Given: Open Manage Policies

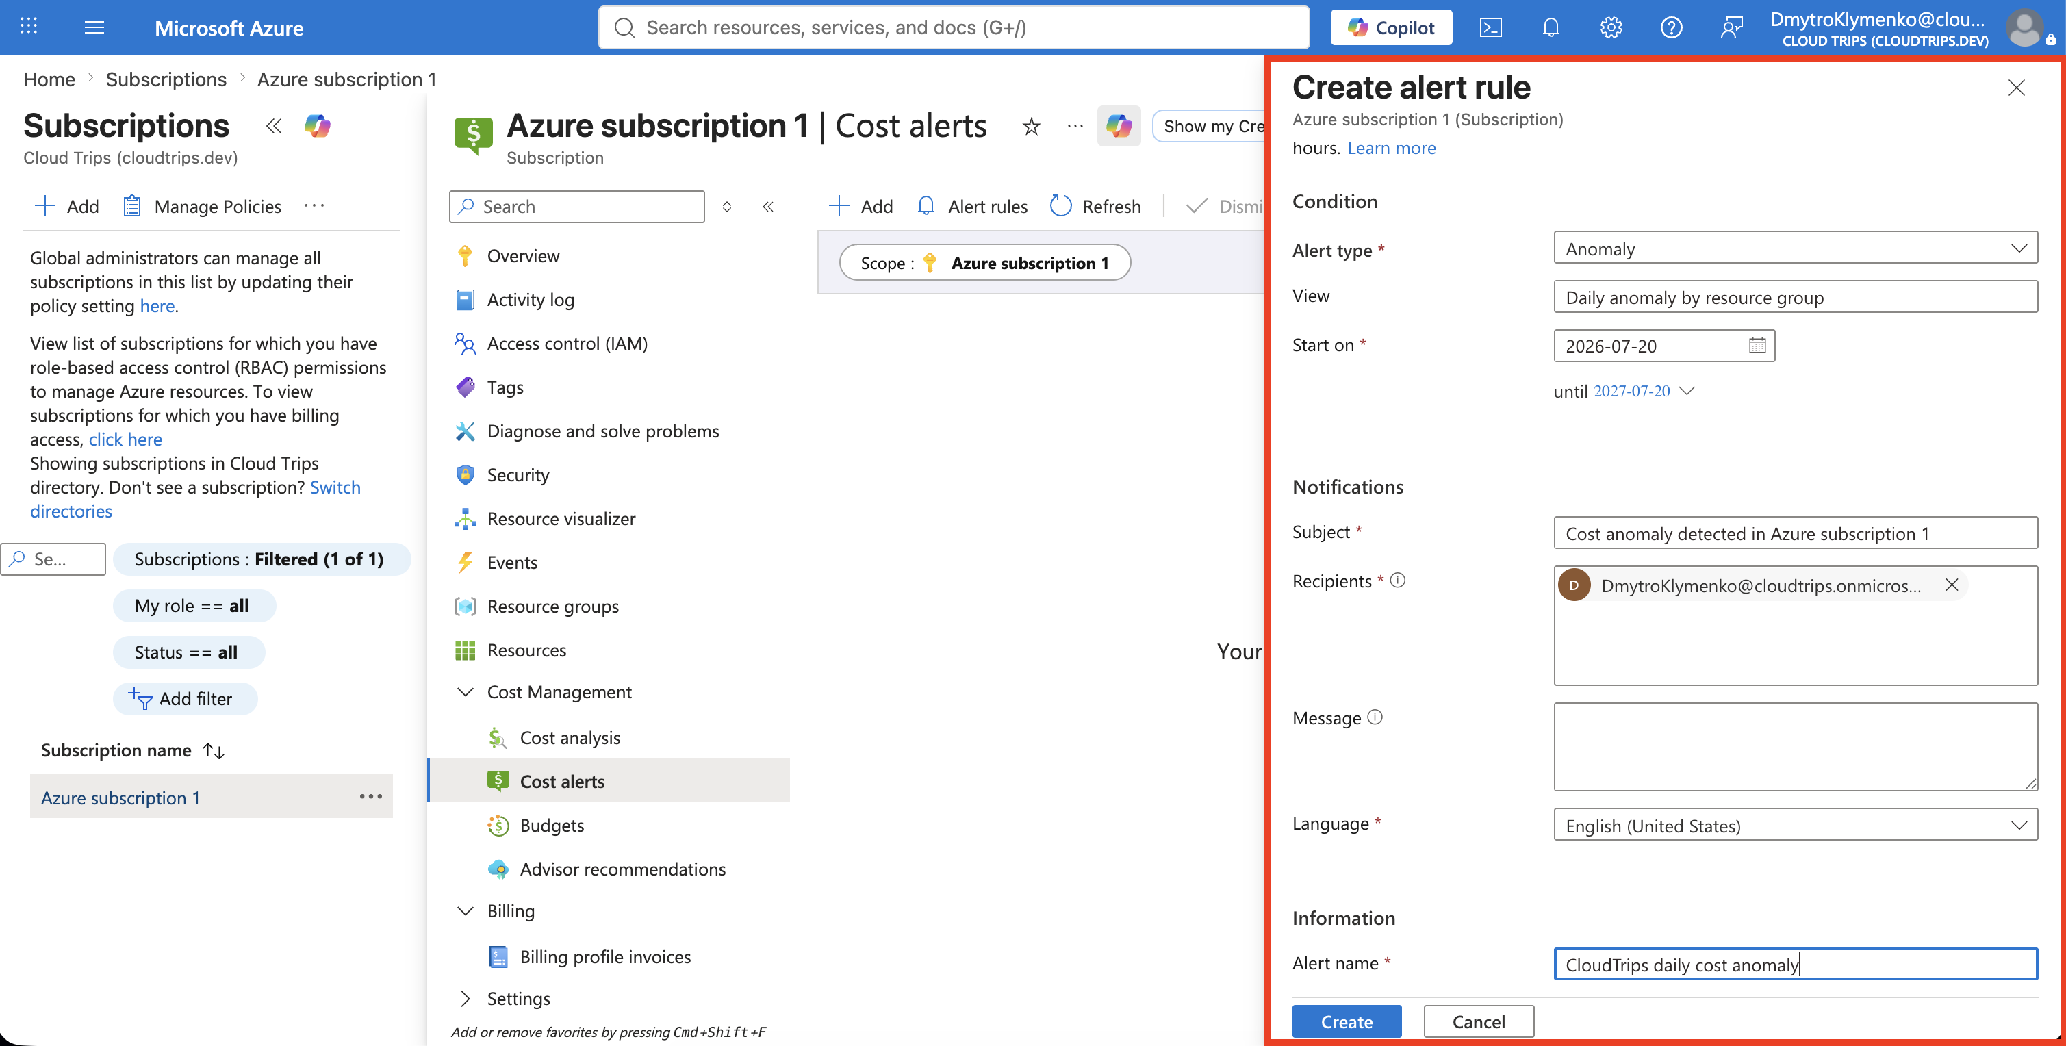Looking at the screenshot, I should [201, 206].
